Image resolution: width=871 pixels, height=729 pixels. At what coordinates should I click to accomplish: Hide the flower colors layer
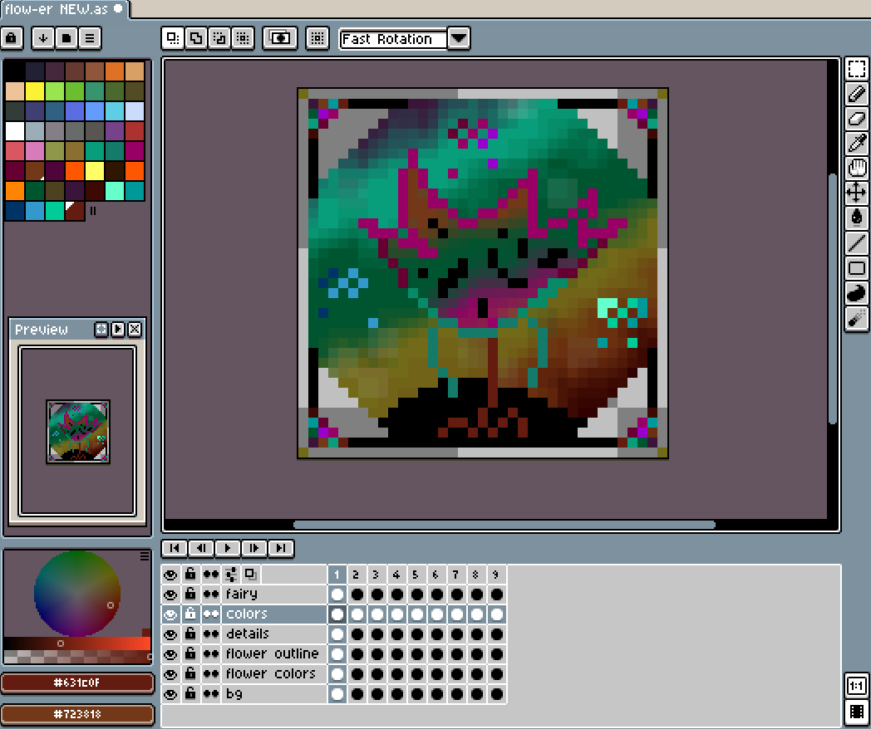(x=170, y=674)
